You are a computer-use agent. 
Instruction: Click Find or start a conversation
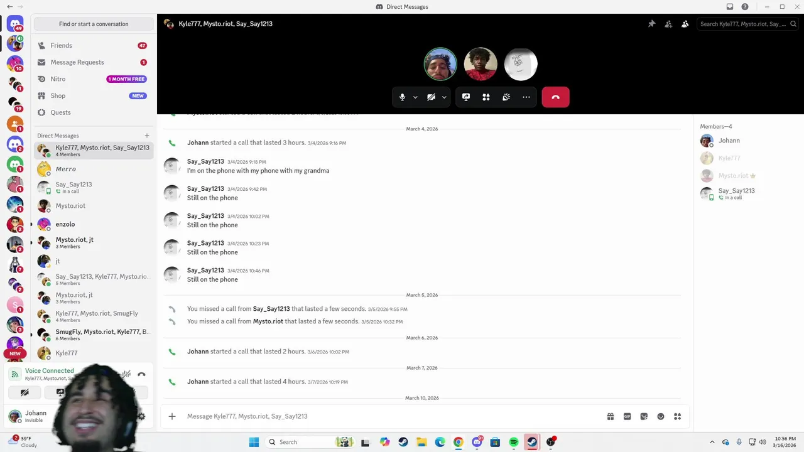coord(94,24)
